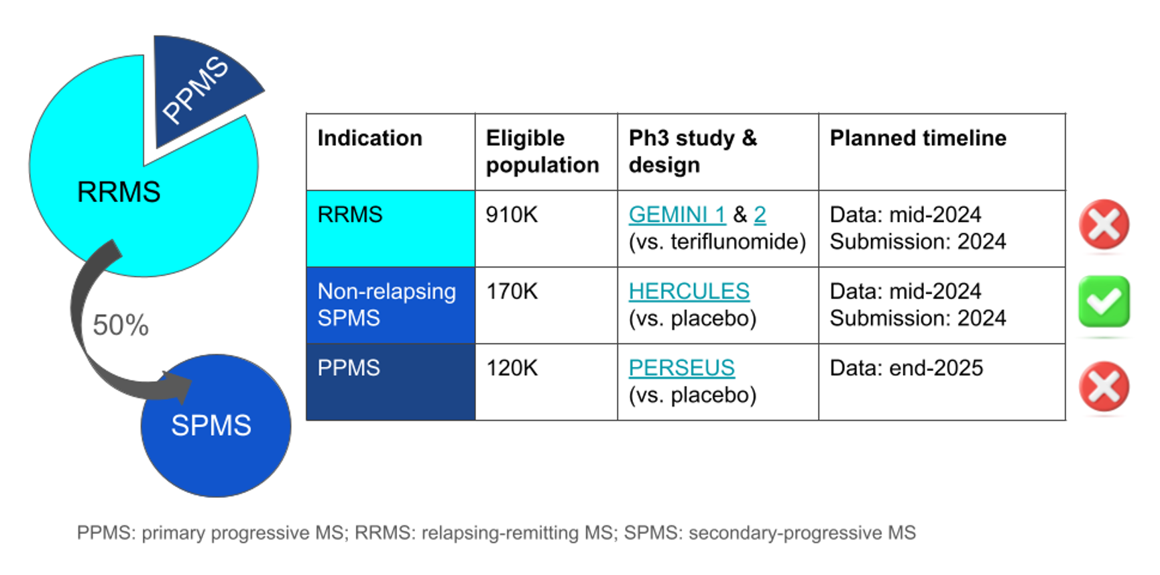Click the dark blue PPMS indication cell
This screenshot has width=1160, height=575.
(390, 381)
